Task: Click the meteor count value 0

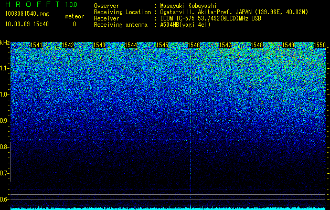Action: point(74,24)
